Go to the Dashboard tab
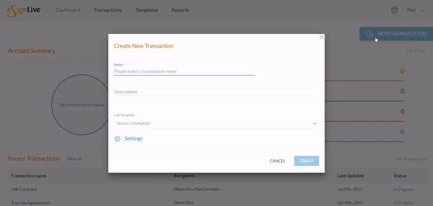 click(68, 10)
